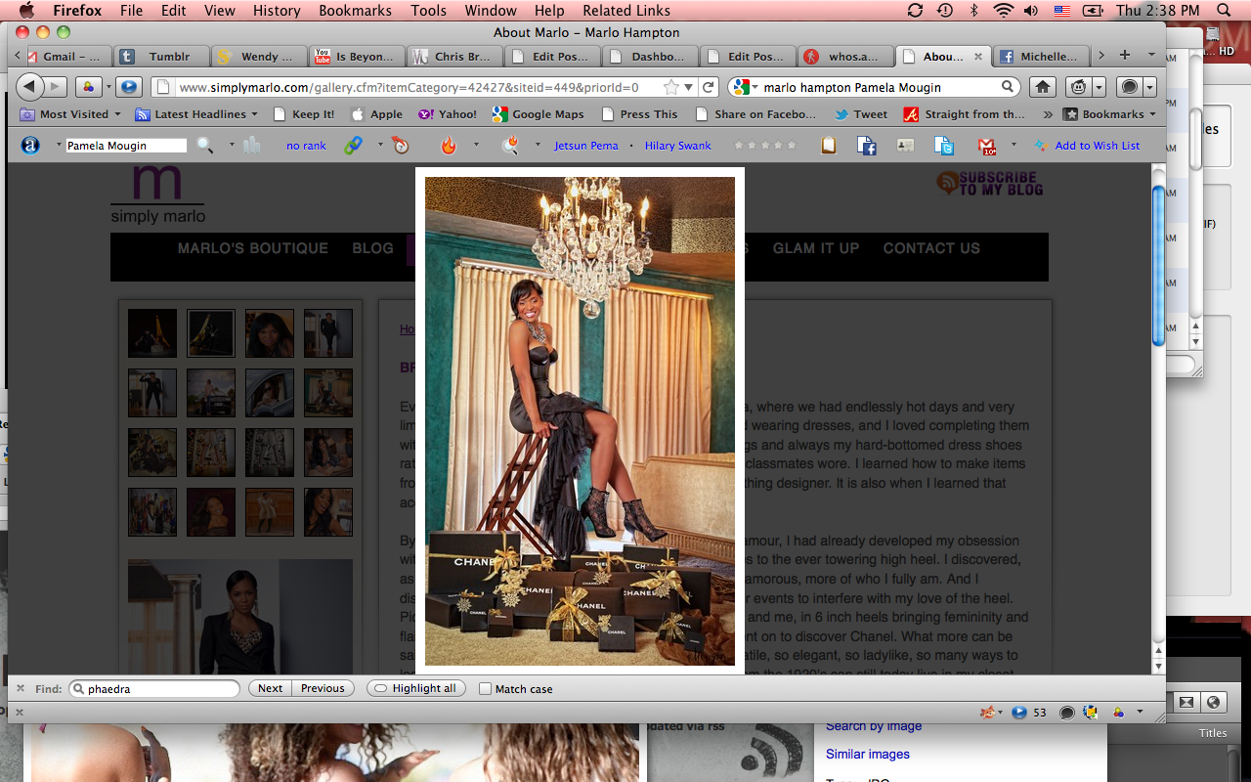Enable the Match case checkbox
Viewport: 1251px width, 782px height.
(x=485, y=689)
